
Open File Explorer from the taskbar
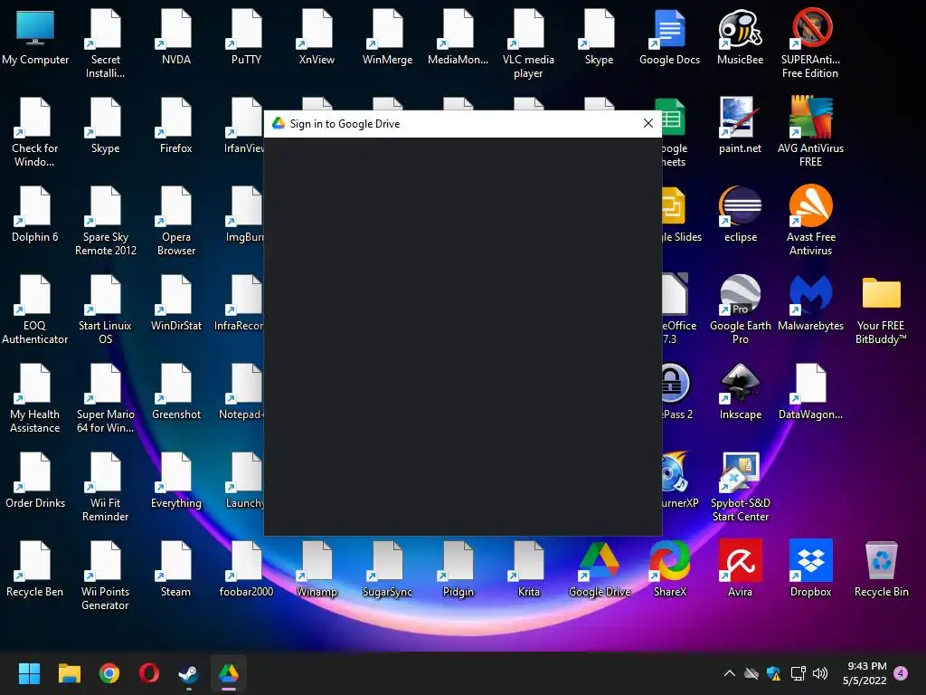coord(69,673)
